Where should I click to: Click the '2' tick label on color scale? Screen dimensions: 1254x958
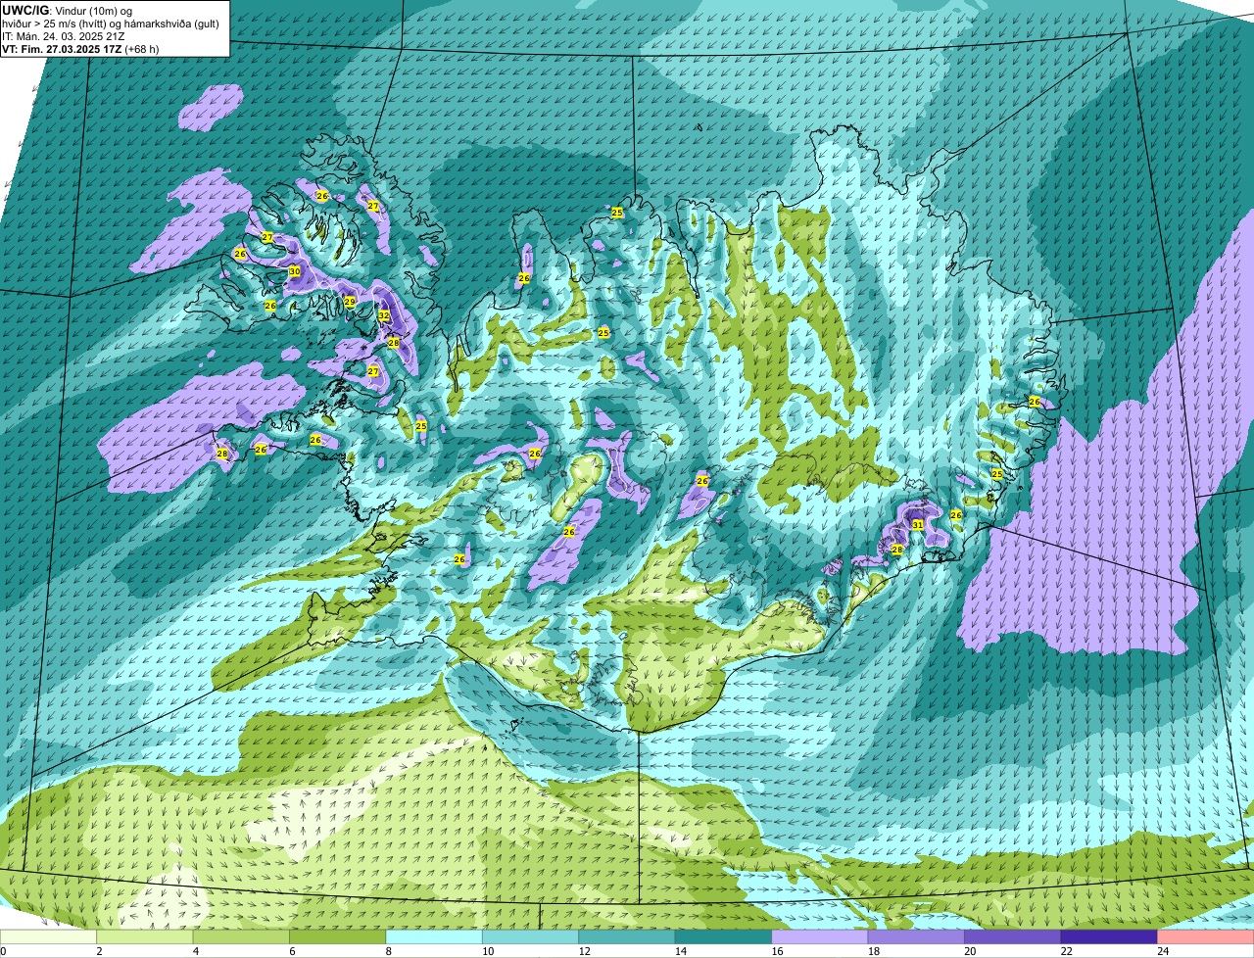pyautogui.click(x=99, y=951)
